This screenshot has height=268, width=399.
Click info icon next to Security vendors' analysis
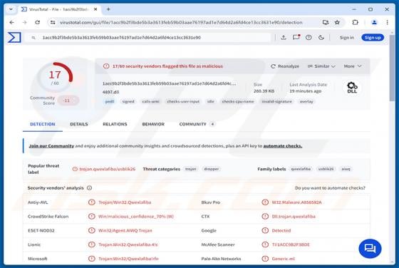[89, 188]
